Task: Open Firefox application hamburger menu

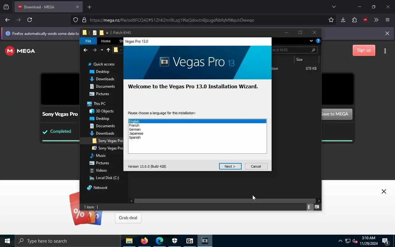Action: [388, 20]
